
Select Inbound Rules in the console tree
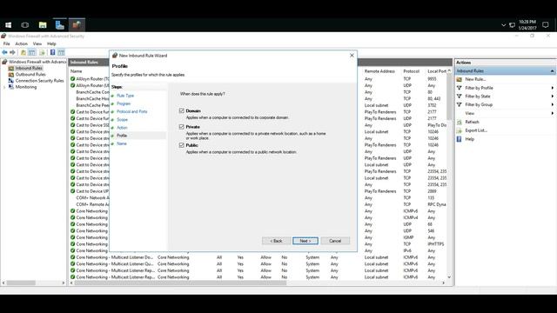(x=29, y=68)
